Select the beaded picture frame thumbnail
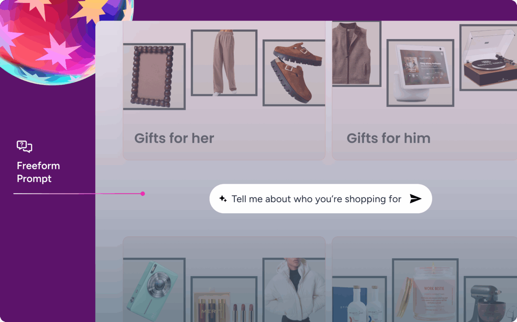This screenshot has width=517, height=322. [x=154, y=77]
